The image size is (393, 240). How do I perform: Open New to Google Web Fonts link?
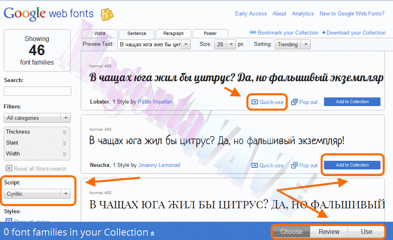point(352,13)
